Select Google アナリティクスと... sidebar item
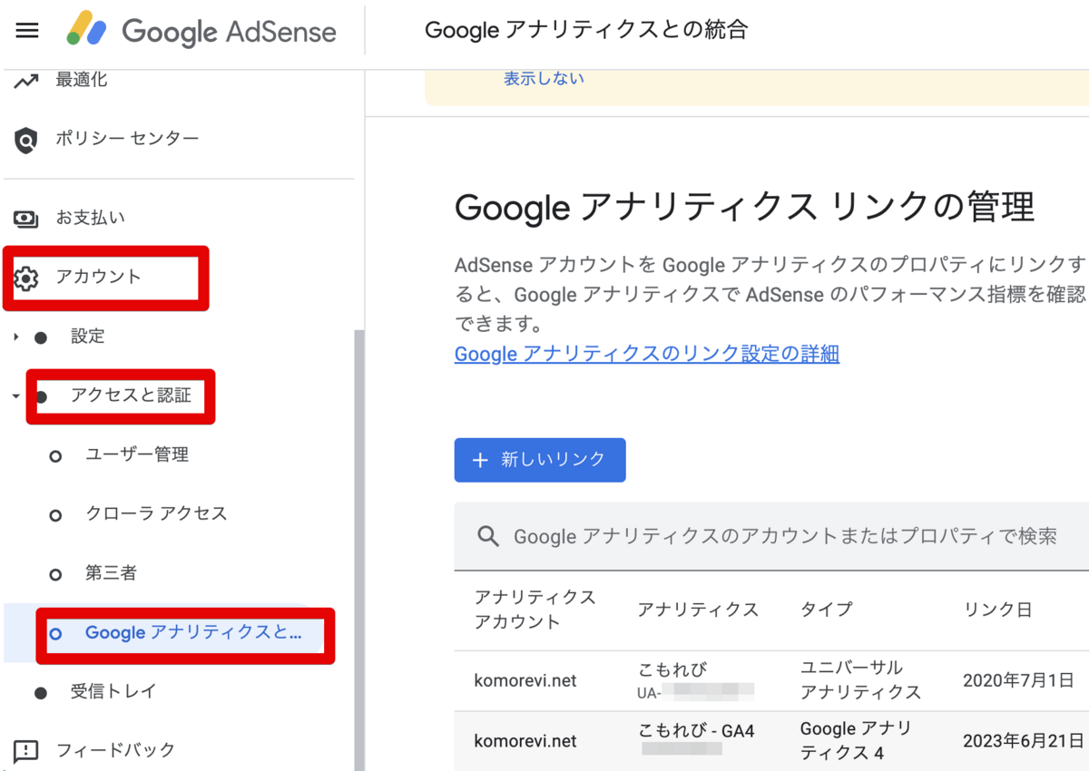The image size is (1089, 771). tap(193, 633)
